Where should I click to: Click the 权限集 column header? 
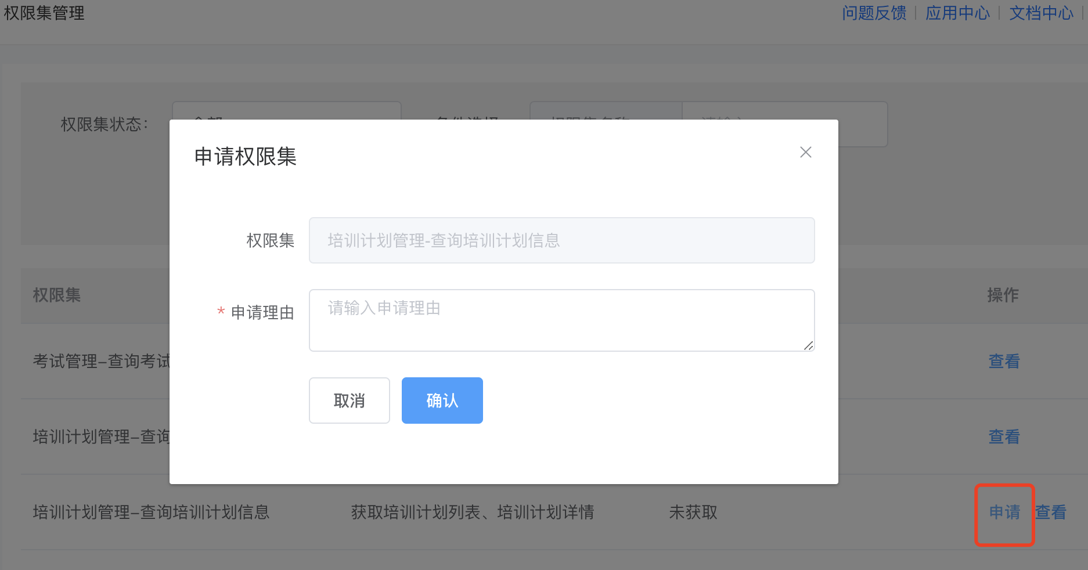[57, 295]
